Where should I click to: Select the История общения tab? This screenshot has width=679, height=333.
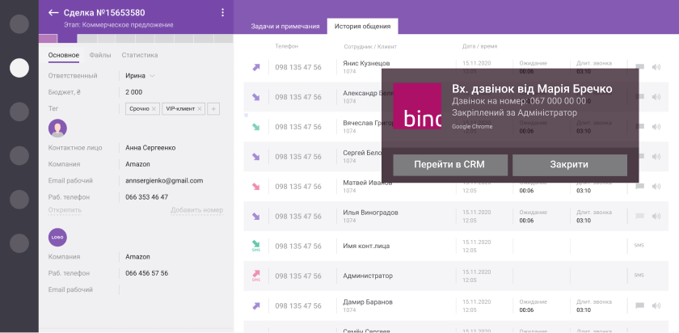click(362, 27)
